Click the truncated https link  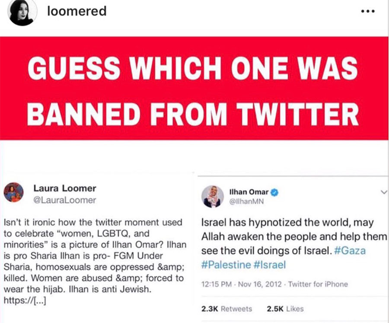25,301
